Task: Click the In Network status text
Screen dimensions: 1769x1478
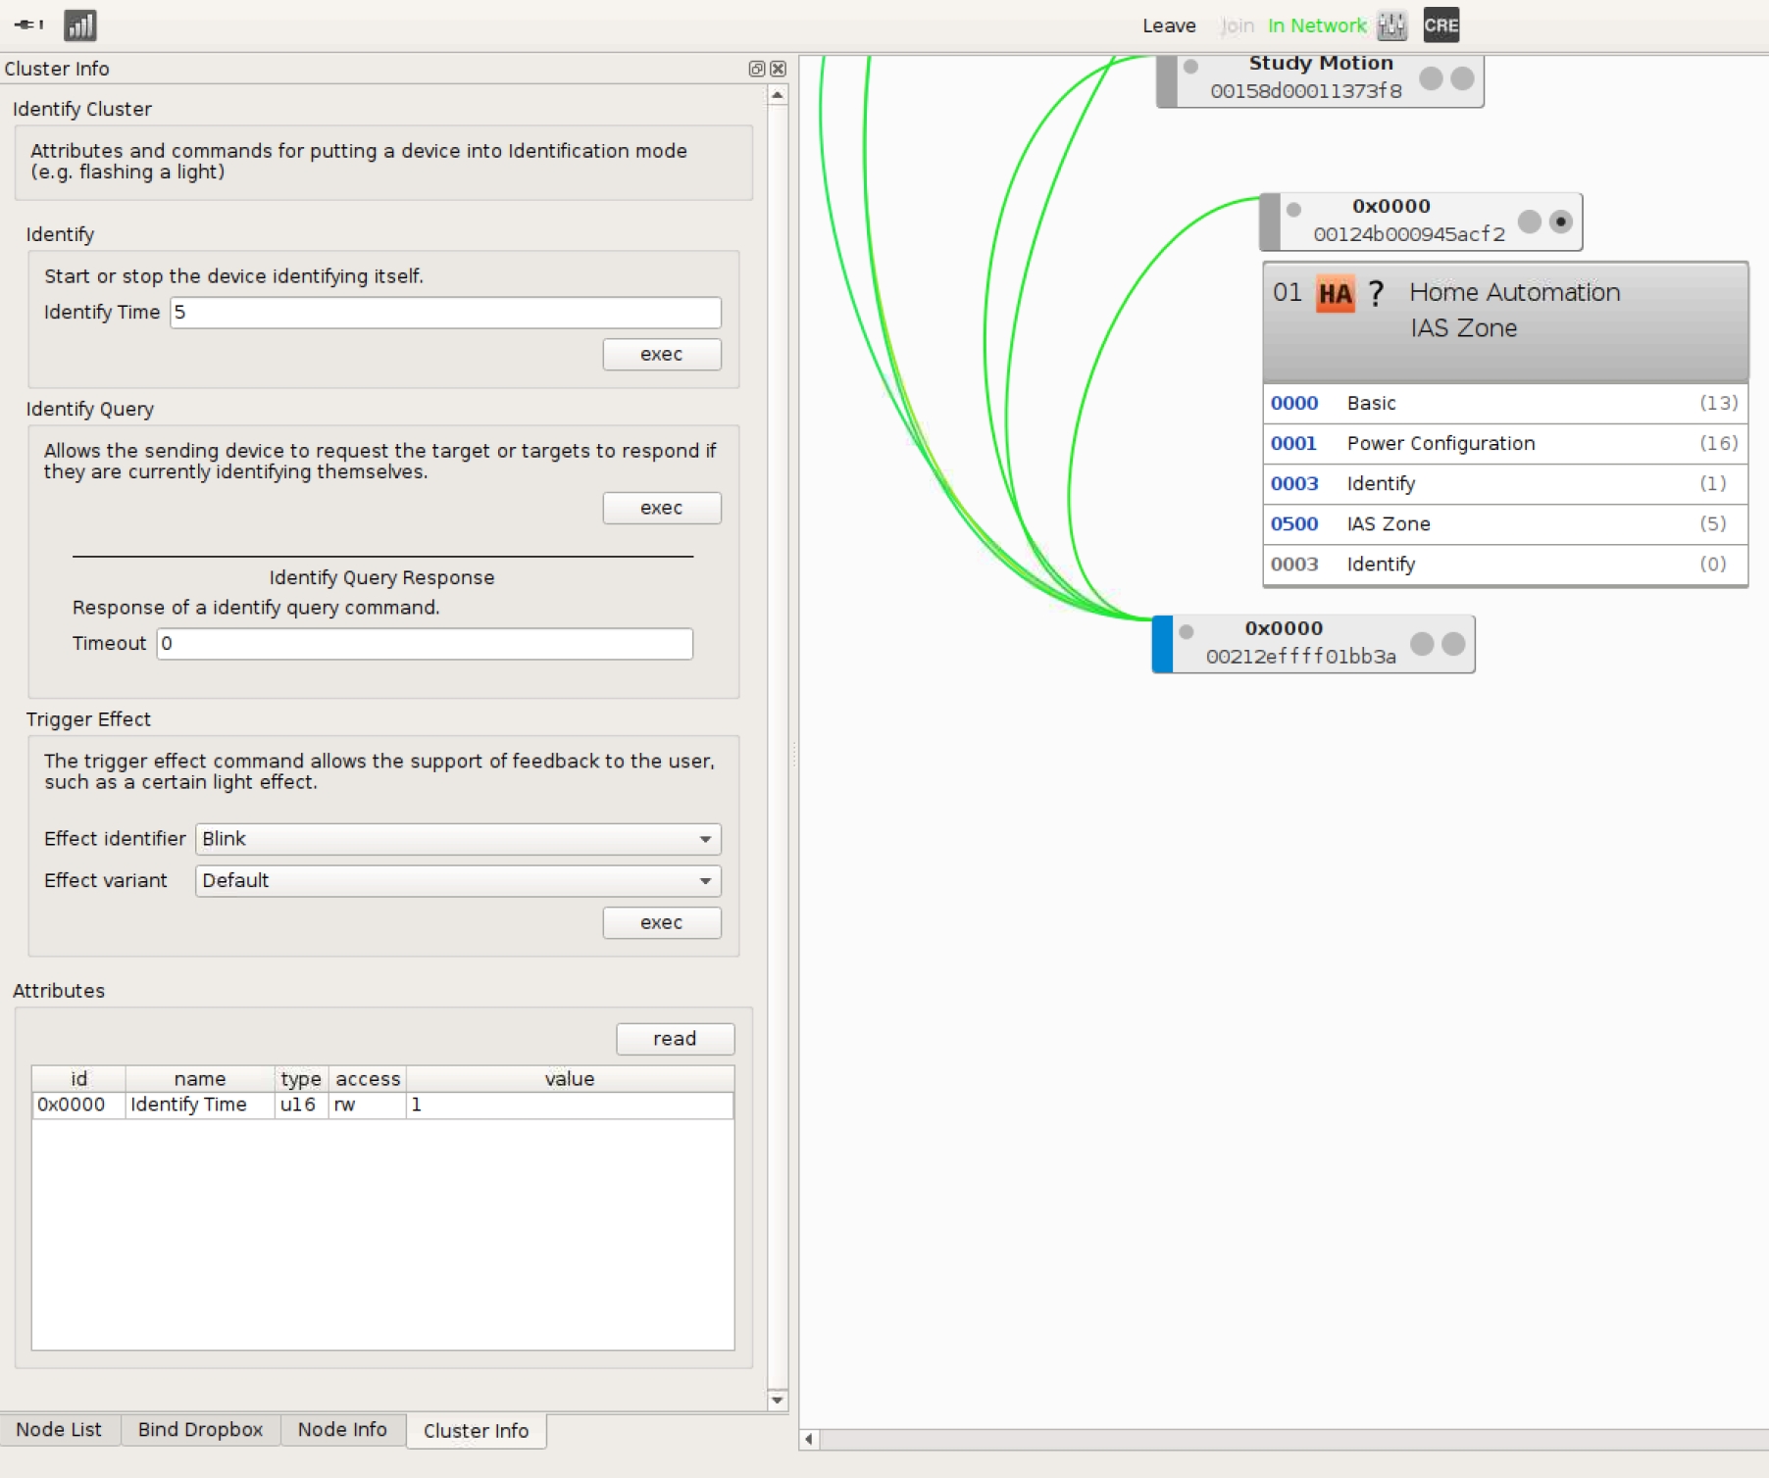Action: (1317, 25)
